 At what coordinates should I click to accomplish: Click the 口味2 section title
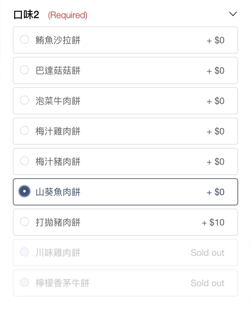(26, 15)
